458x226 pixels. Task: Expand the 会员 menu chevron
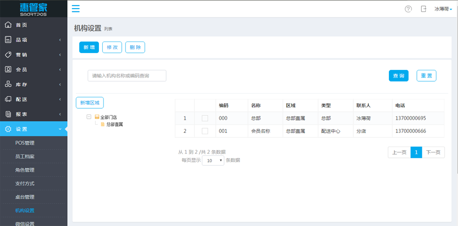[x=60, y=69]
